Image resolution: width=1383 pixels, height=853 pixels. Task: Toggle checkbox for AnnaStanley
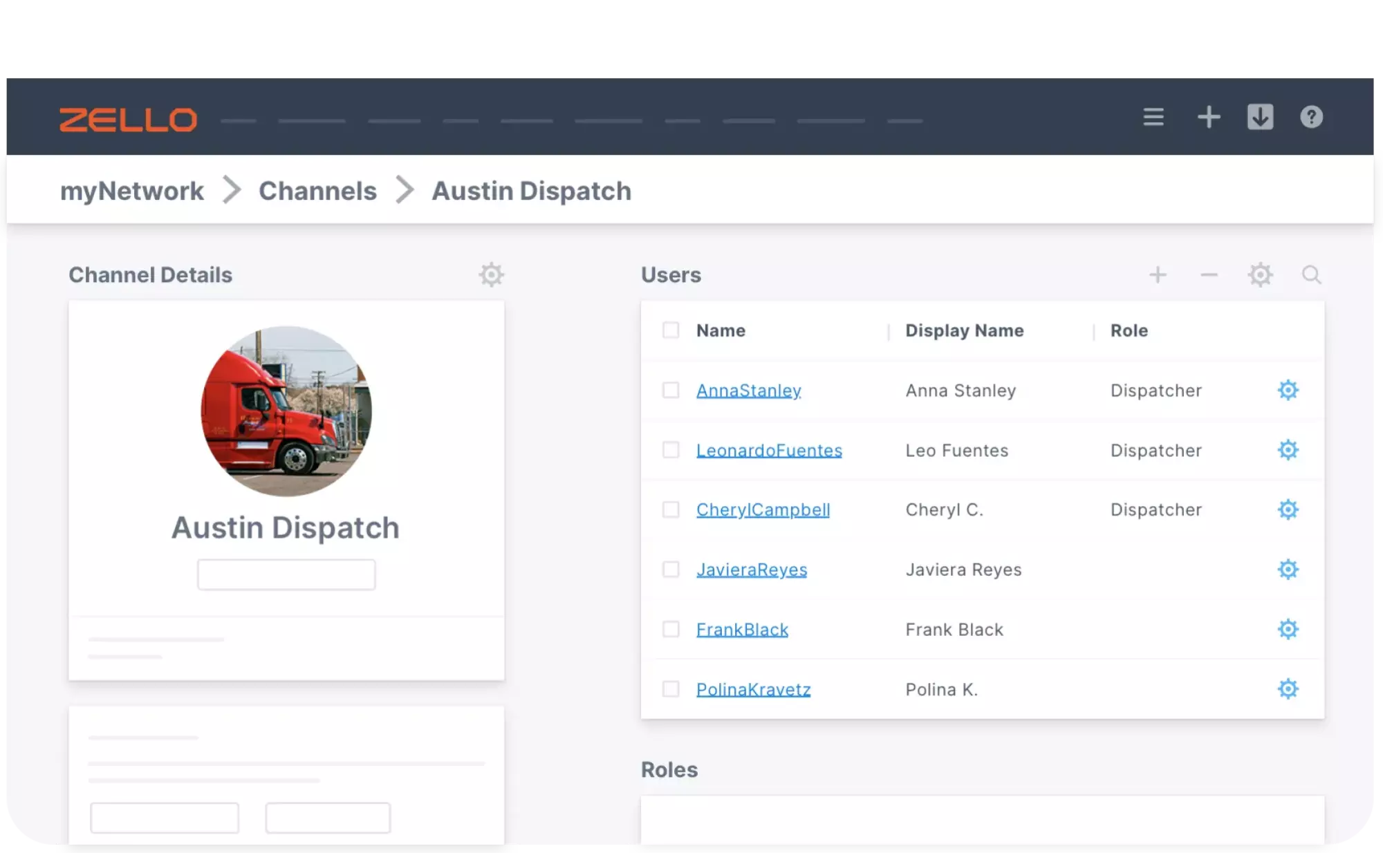click(x=671, y=389)
